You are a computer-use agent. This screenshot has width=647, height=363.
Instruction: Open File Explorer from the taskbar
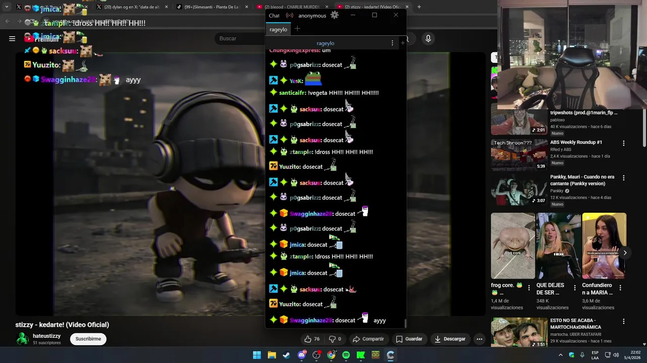point(271,355)
